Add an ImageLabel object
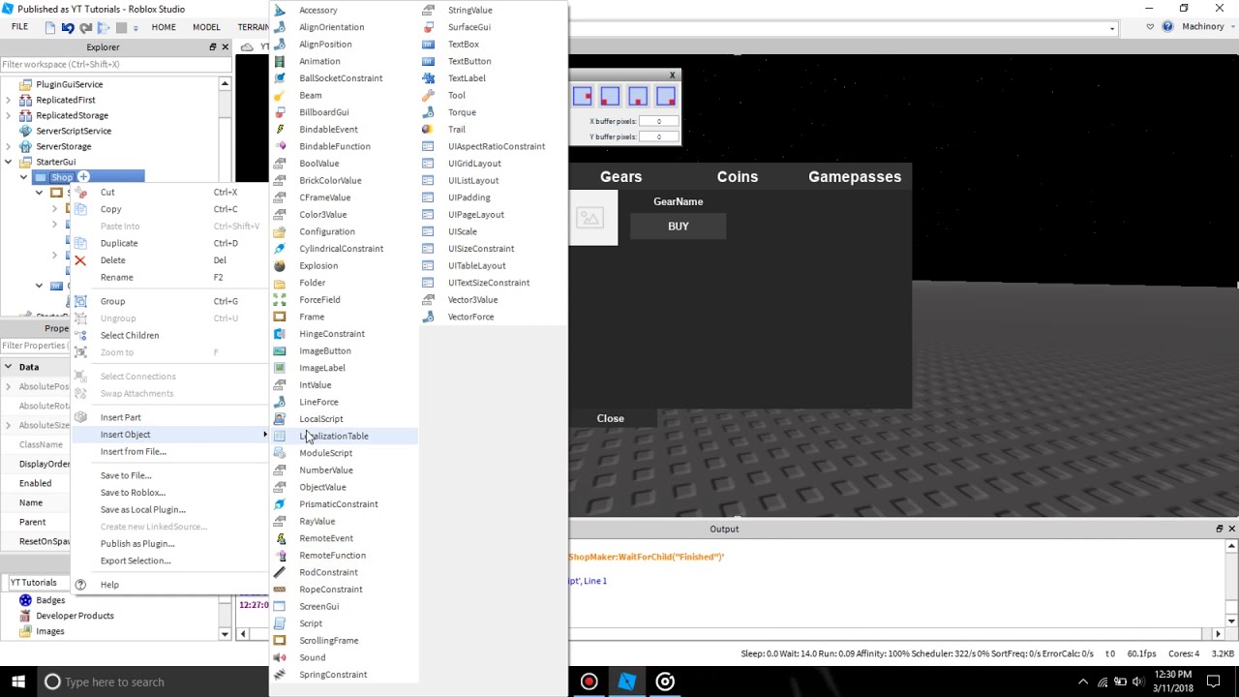Image resolution: width=1239 pixels, height=697 pixels. (344, 368)
